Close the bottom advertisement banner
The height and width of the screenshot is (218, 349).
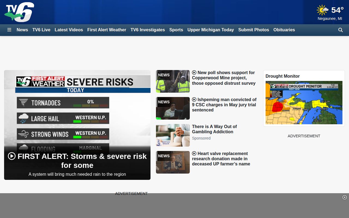[x=345, y=197]
